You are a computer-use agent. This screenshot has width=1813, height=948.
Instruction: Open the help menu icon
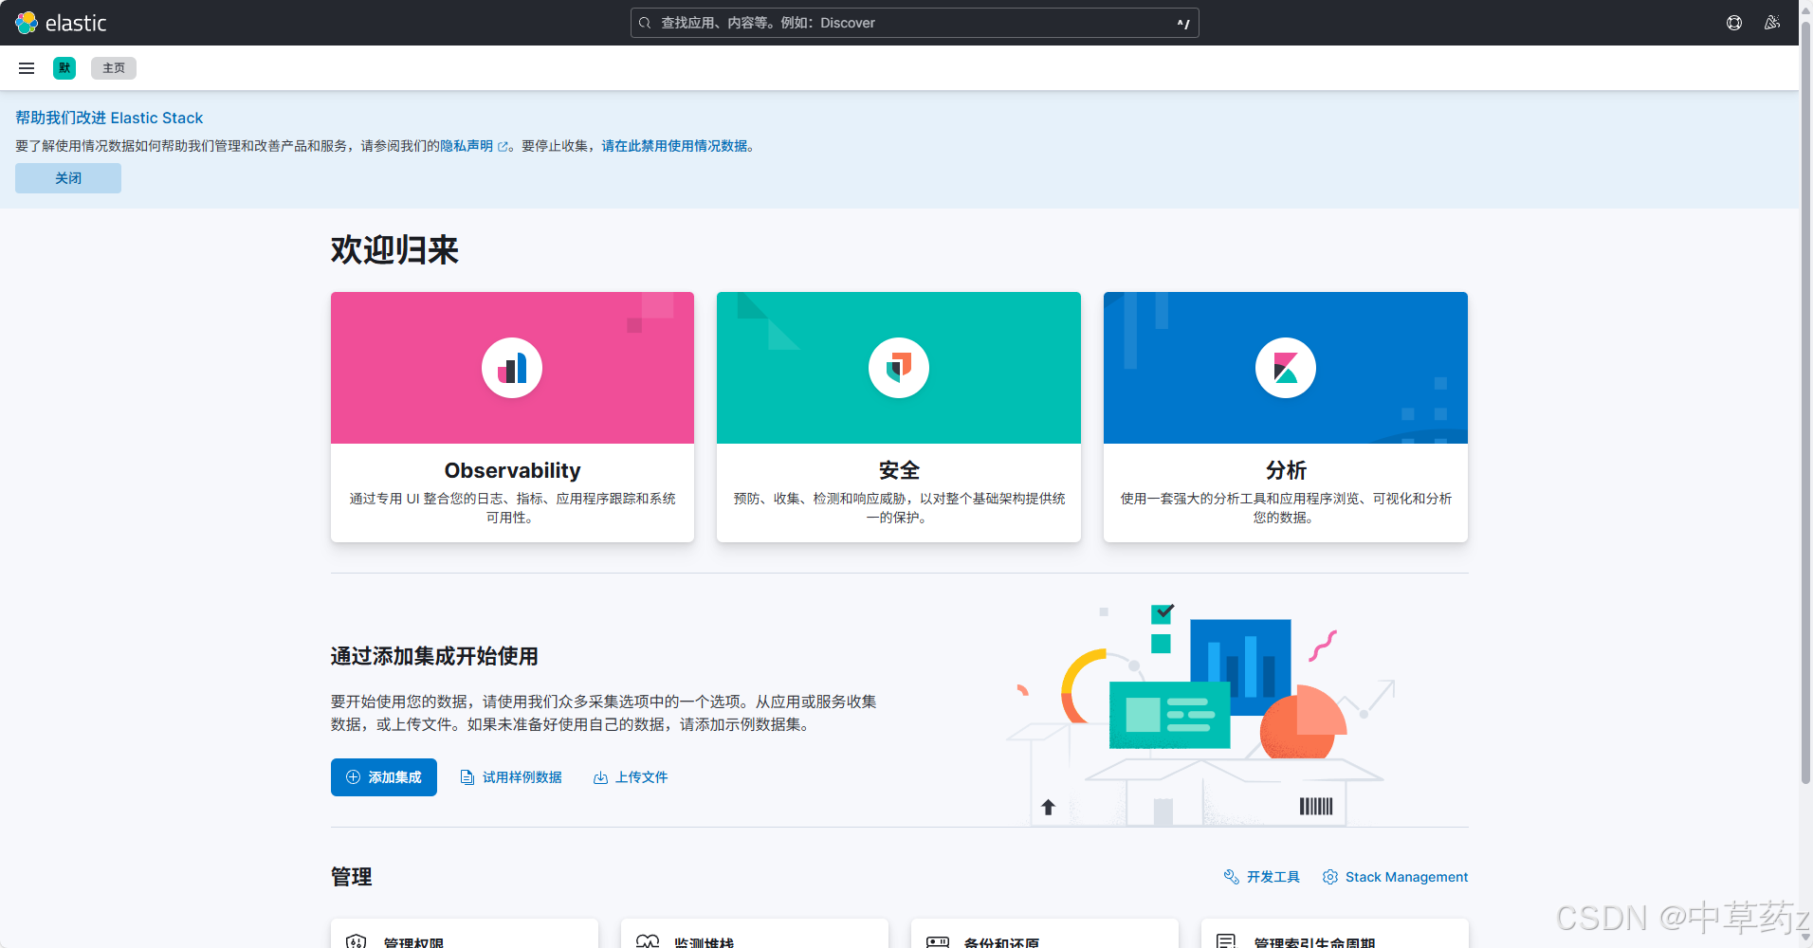1734,23
